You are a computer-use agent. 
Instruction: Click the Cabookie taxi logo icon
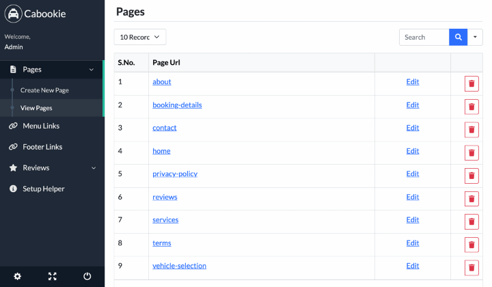[x=13, y=14]
